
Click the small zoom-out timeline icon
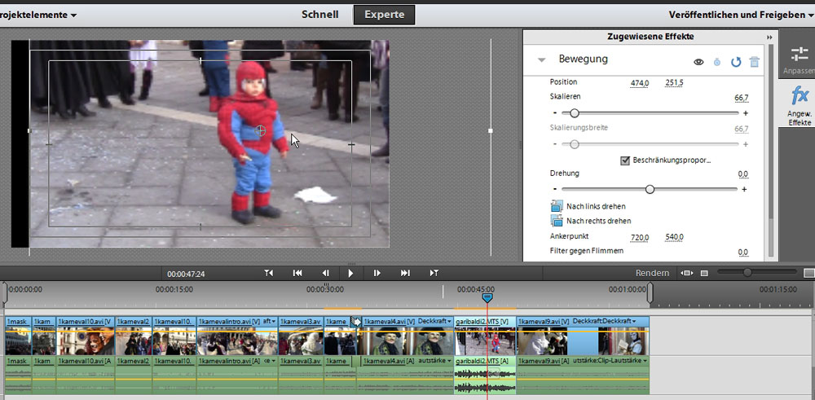coord(704,273)
